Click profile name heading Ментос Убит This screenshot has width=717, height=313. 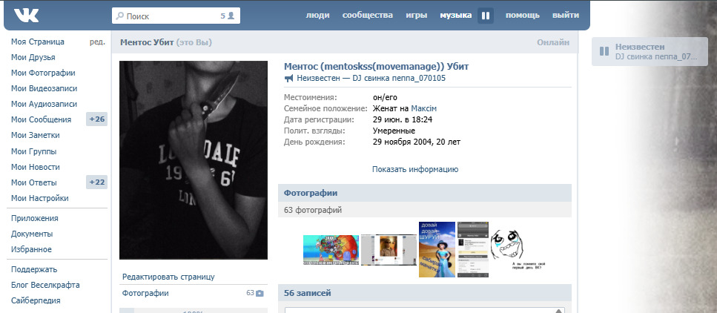[x=377, y=66]
